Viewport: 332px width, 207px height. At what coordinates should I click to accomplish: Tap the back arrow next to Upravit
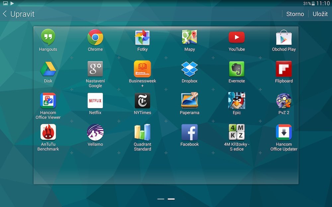point(5,14)
